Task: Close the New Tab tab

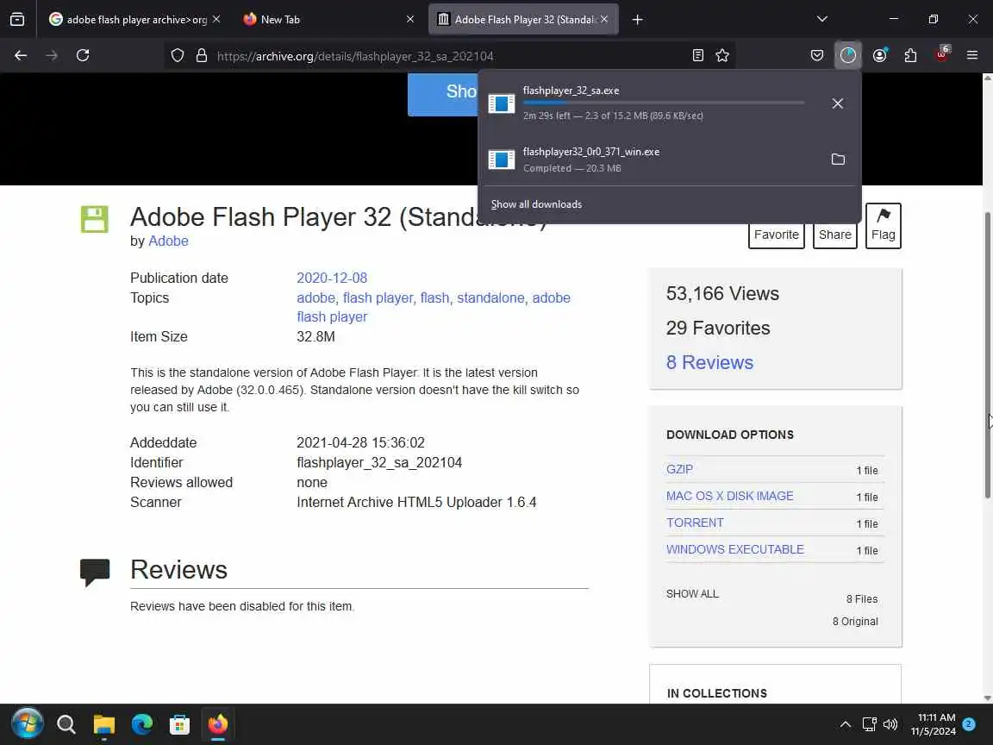Action: 410,20
